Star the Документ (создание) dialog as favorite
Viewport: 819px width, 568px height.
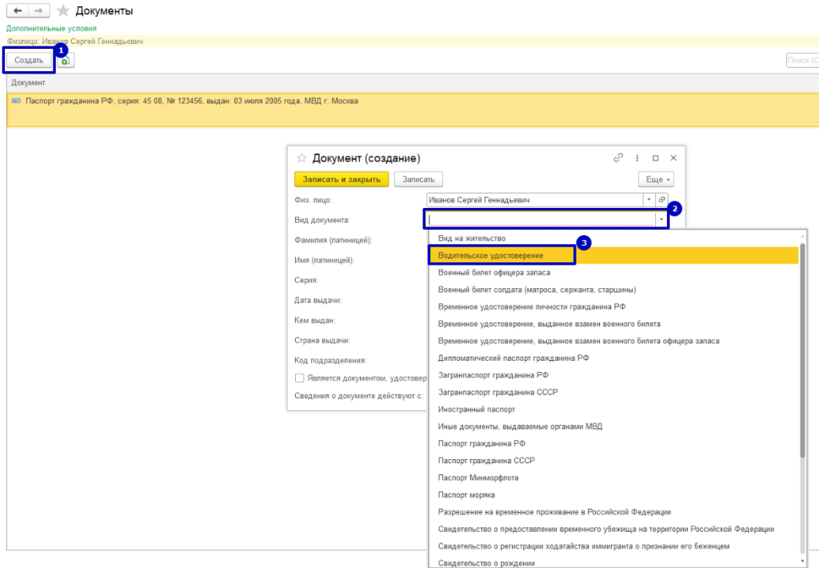302,158
